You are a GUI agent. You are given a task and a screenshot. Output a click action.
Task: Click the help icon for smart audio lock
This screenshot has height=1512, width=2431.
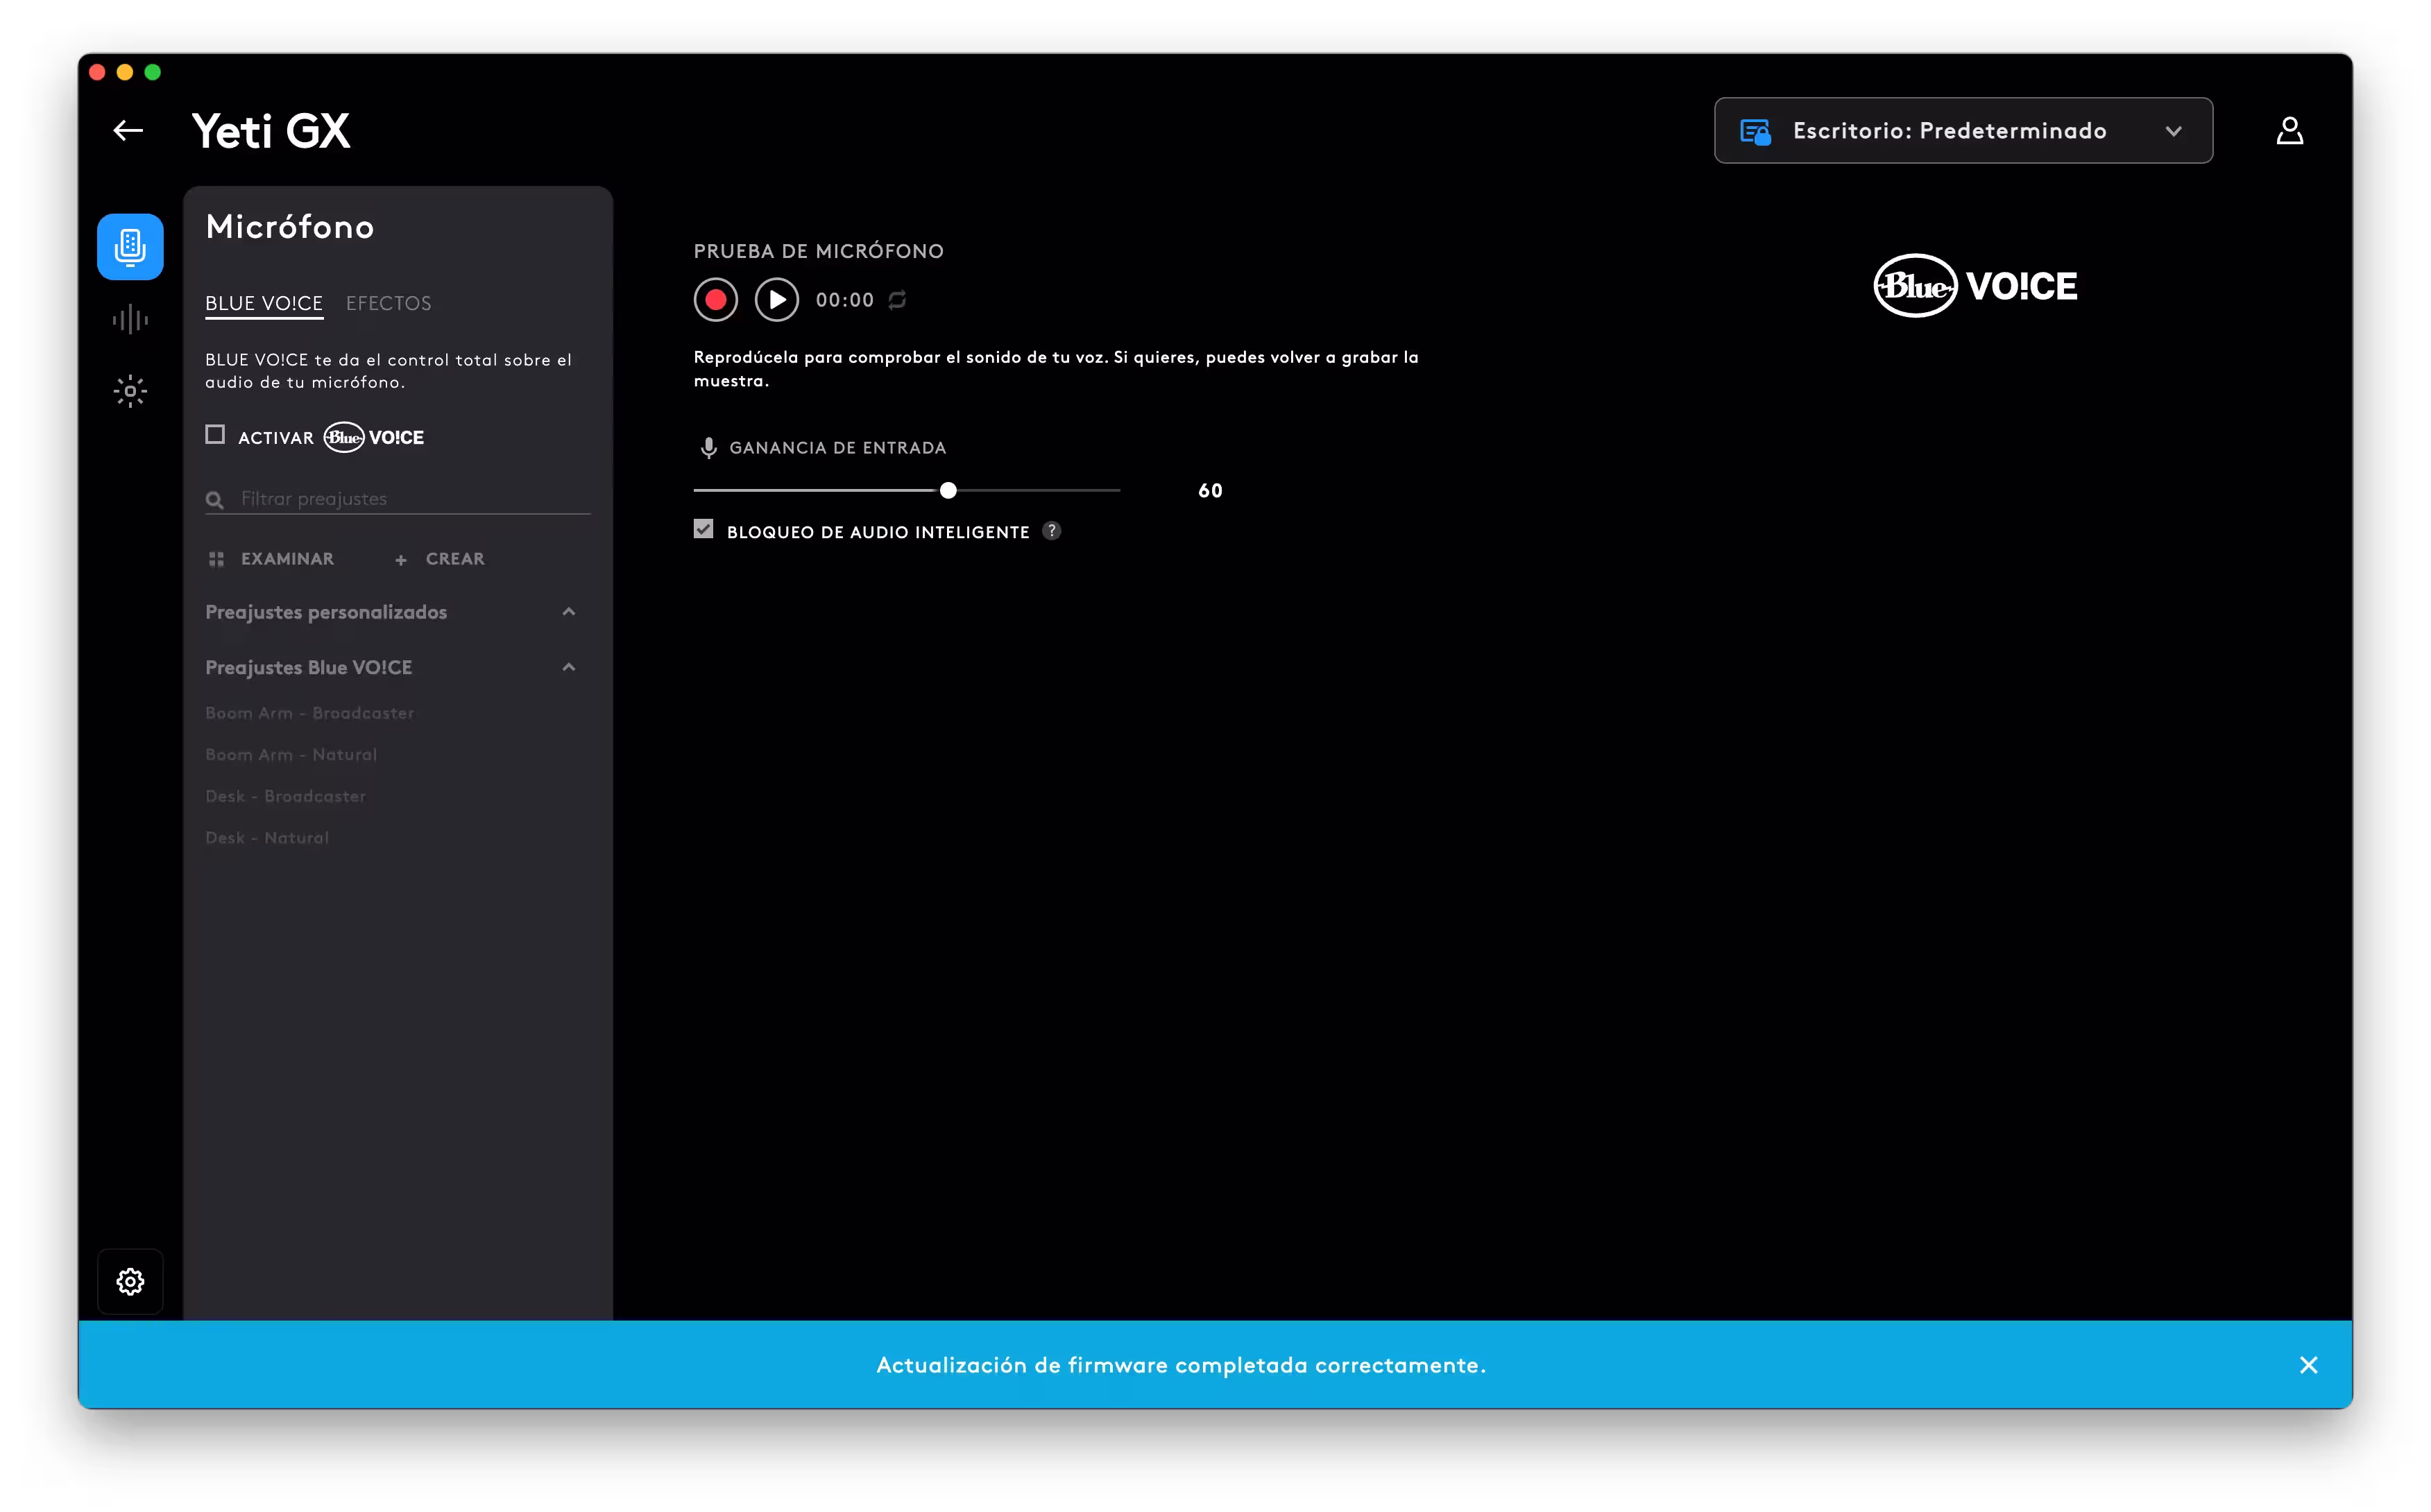(1051, 531)
